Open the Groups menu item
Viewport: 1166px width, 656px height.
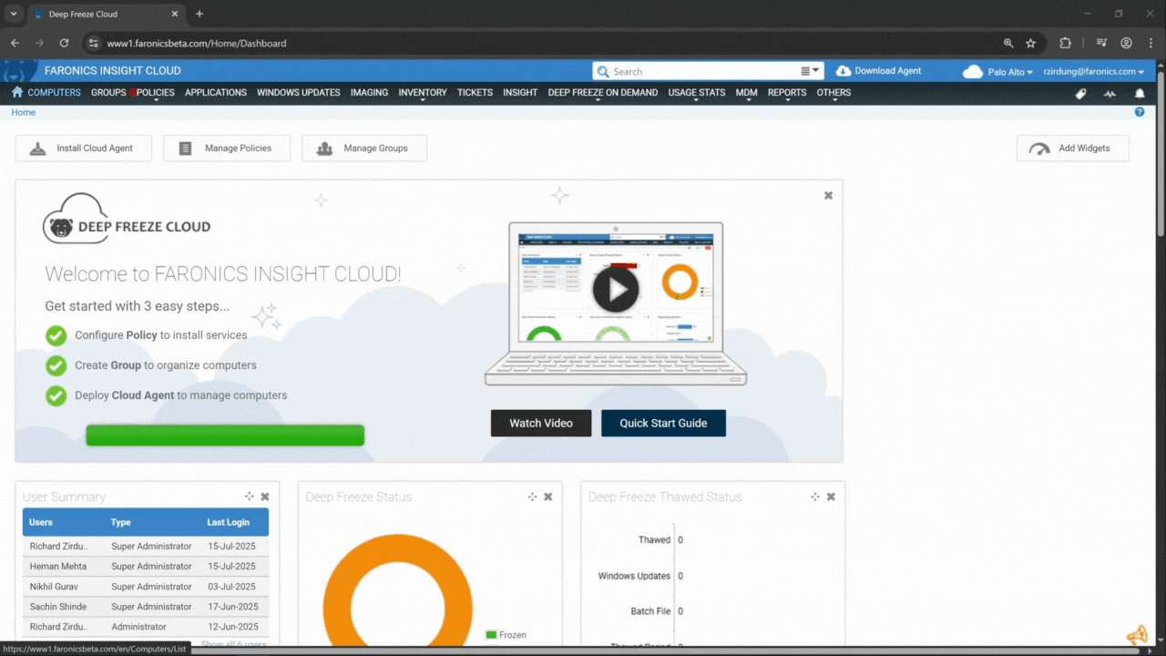coord(108,93)
